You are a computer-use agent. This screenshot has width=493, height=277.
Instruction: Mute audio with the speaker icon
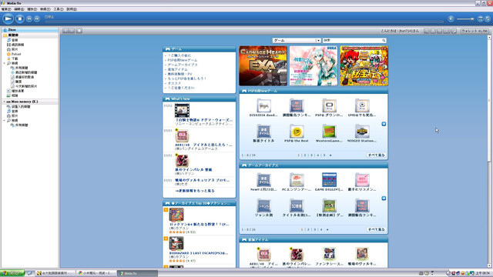(451, 18)
